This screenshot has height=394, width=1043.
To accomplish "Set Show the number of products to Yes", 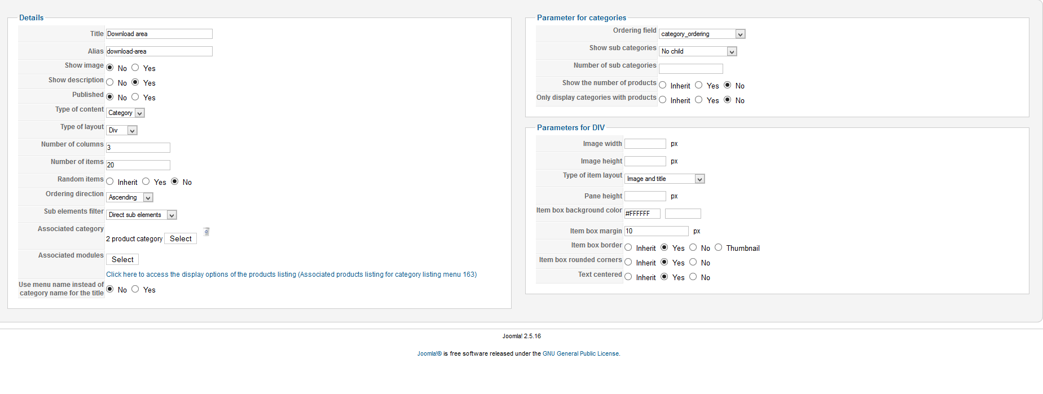I will pos(699,85).
